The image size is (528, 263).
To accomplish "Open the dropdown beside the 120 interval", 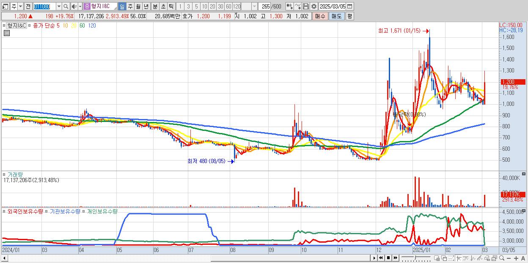I will pos(254,6).
